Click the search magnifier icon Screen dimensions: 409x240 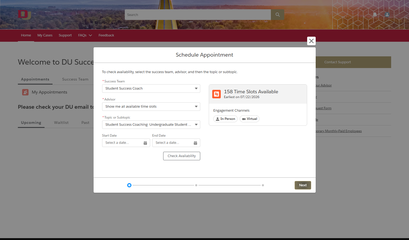[x=278, y=15]
